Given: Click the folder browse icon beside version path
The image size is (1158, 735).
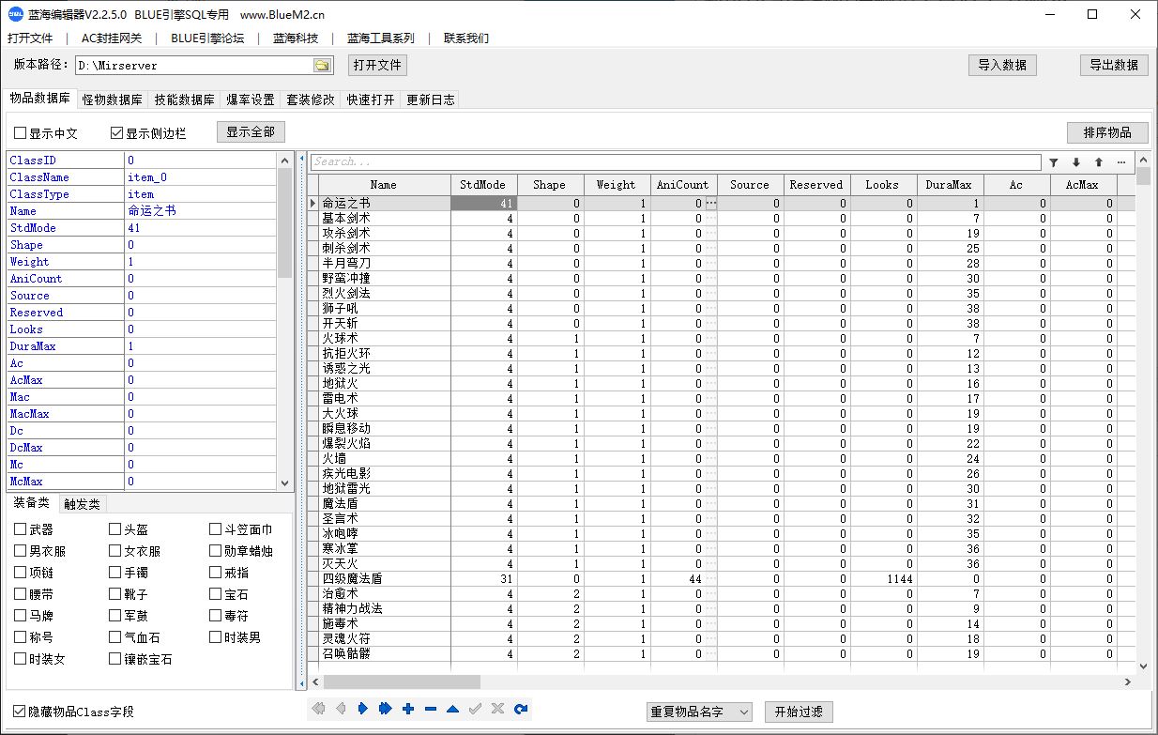Looking at the screenshot, I should 322,66.
